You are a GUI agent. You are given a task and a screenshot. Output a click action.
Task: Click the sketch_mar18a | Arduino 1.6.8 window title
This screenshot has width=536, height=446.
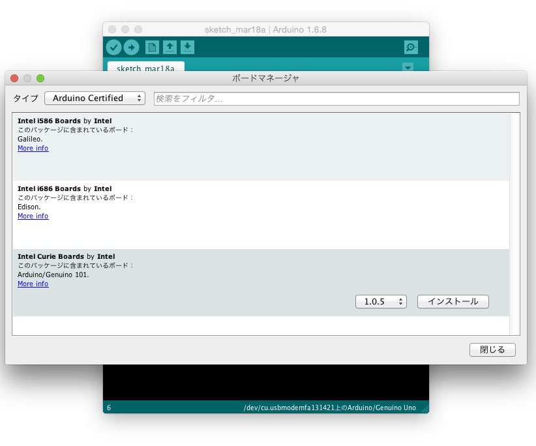click(265, 30)
